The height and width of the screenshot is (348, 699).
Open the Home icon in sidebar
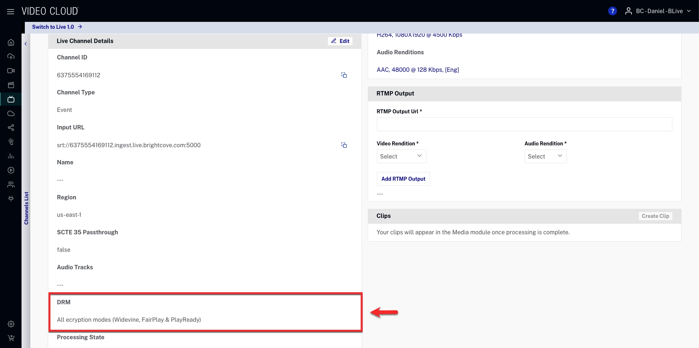11,42
